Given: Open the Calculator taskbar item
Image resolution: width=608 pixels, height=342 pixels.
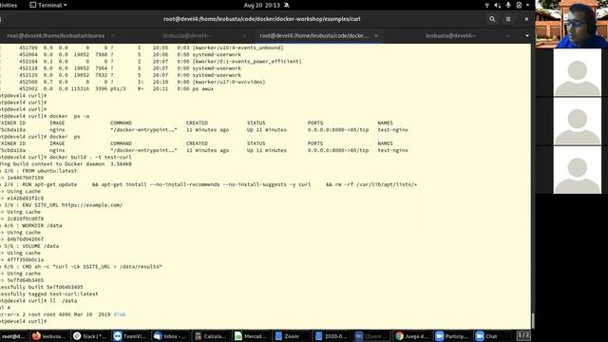Looking at the screenshot, I should pos(210,336).
